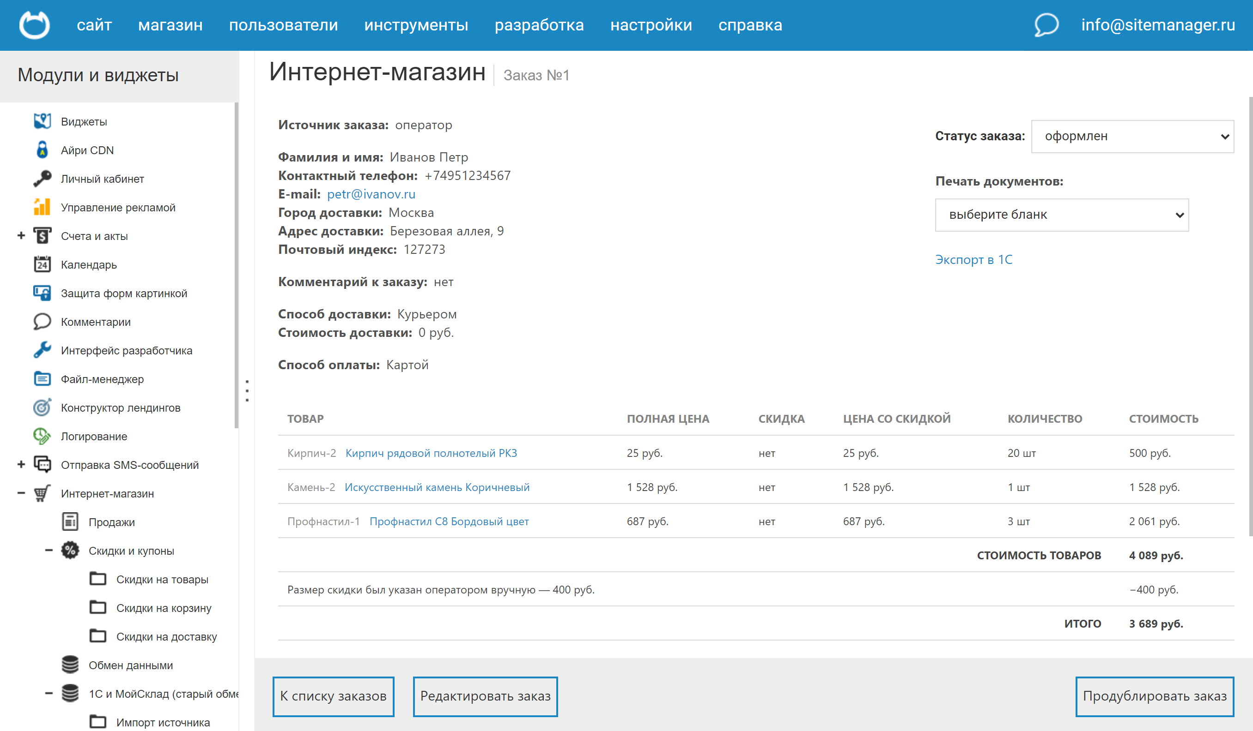The height and width of the screenshot is (731, 1253).
Task: Select the Виджеты module icon
Action: 43,120
